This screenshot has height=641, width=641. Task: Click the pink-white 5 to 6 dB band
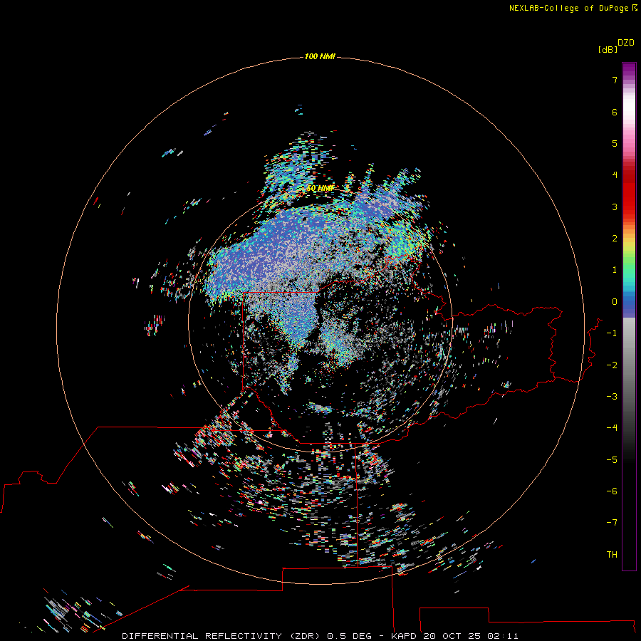coord(629,127)
